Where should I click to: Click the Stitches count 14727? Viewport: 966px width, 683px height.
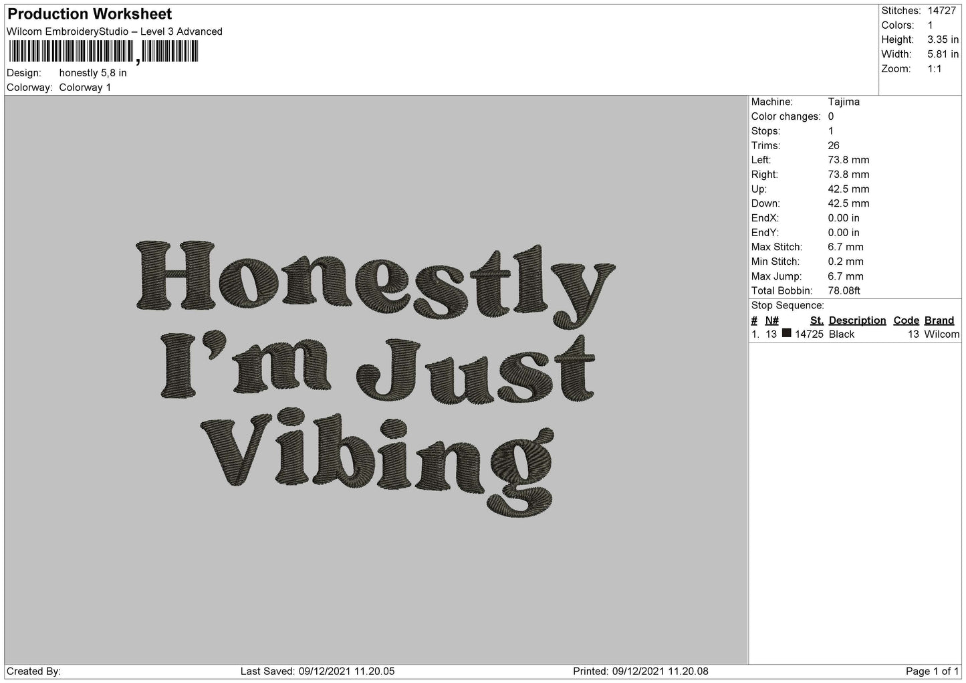pyautogui.click(x=941, y=11)
